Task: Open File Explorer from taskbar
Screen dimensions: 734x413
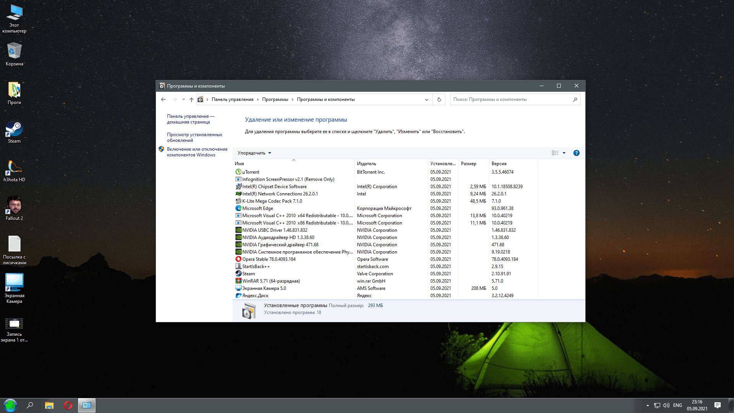Action: tap(49, 405)
